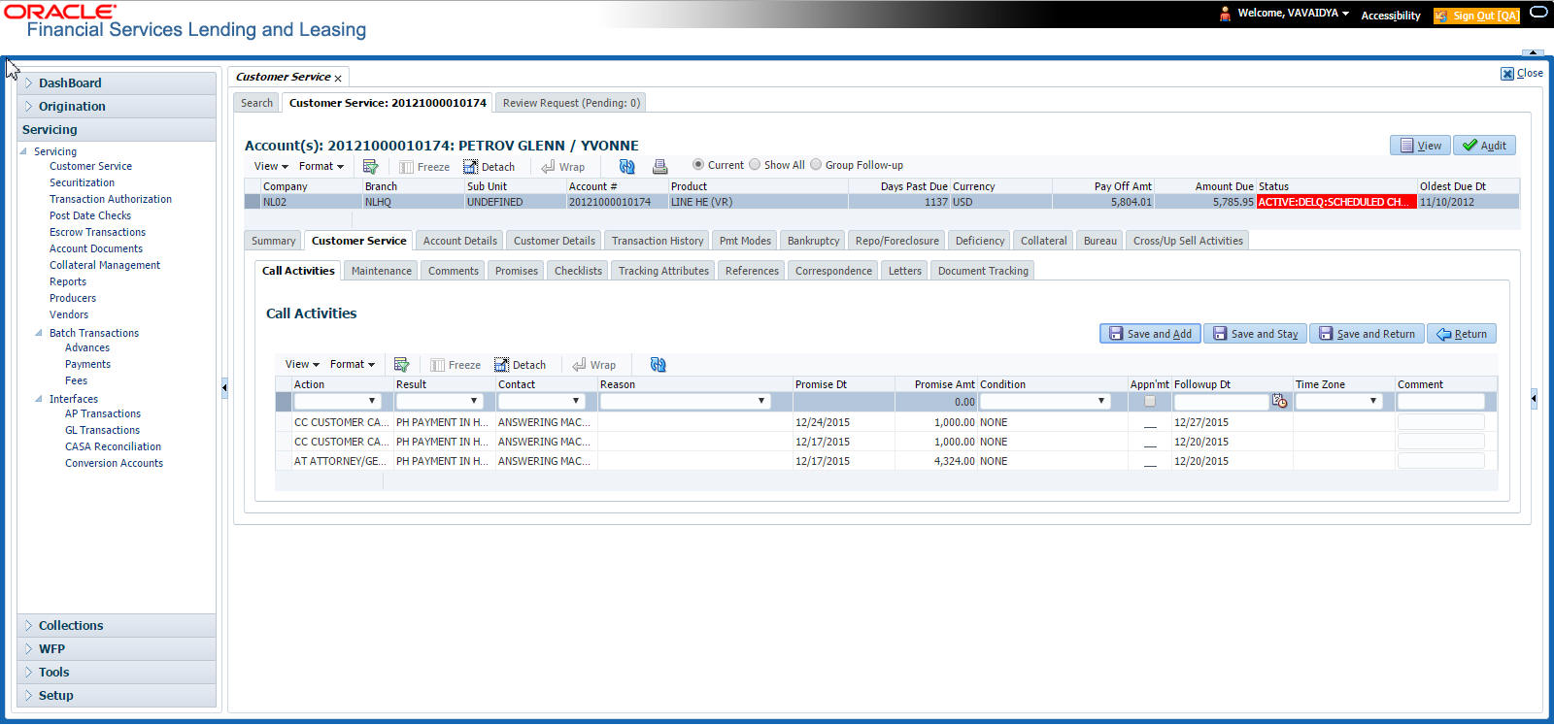Open the Welcome, VAVAIDYA user menu
Viewport: 1554px width, 725px height.
point(1293,14)
